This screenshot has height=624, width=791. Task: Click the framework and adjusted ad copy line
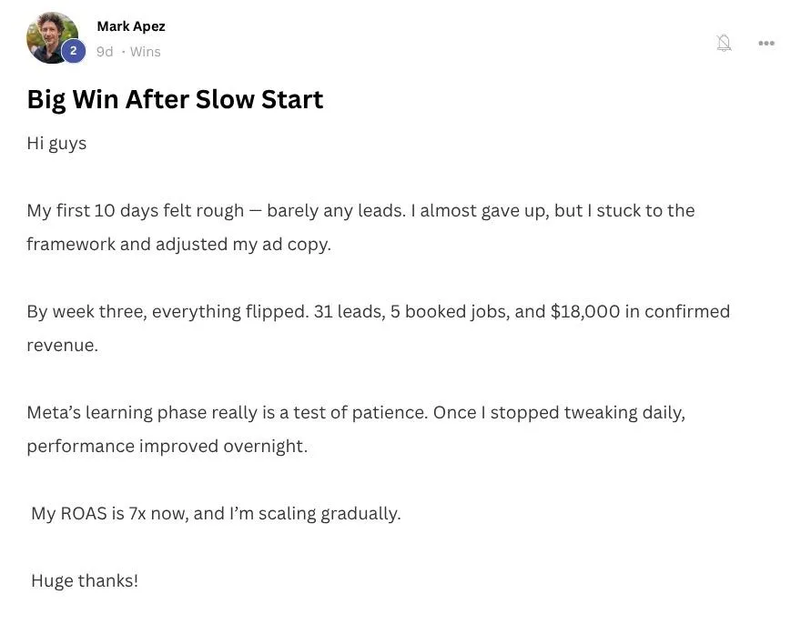coord(178,245)
